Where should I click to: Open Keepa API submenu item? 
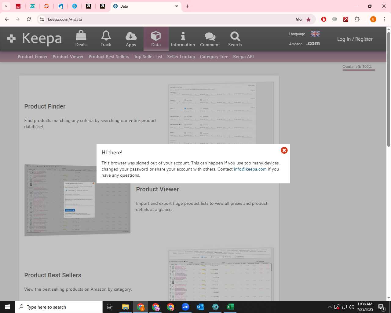(243, 57)
